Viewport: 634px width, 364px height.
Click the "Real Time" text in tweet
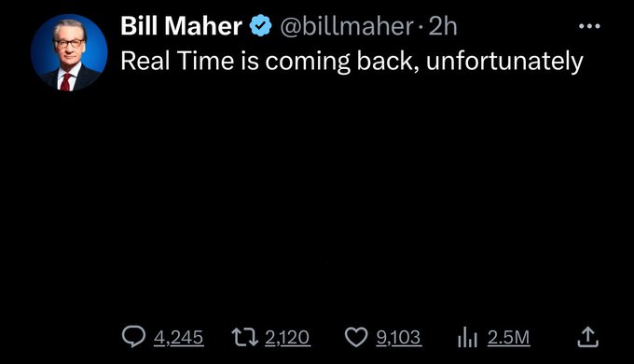tap(177, 62)
